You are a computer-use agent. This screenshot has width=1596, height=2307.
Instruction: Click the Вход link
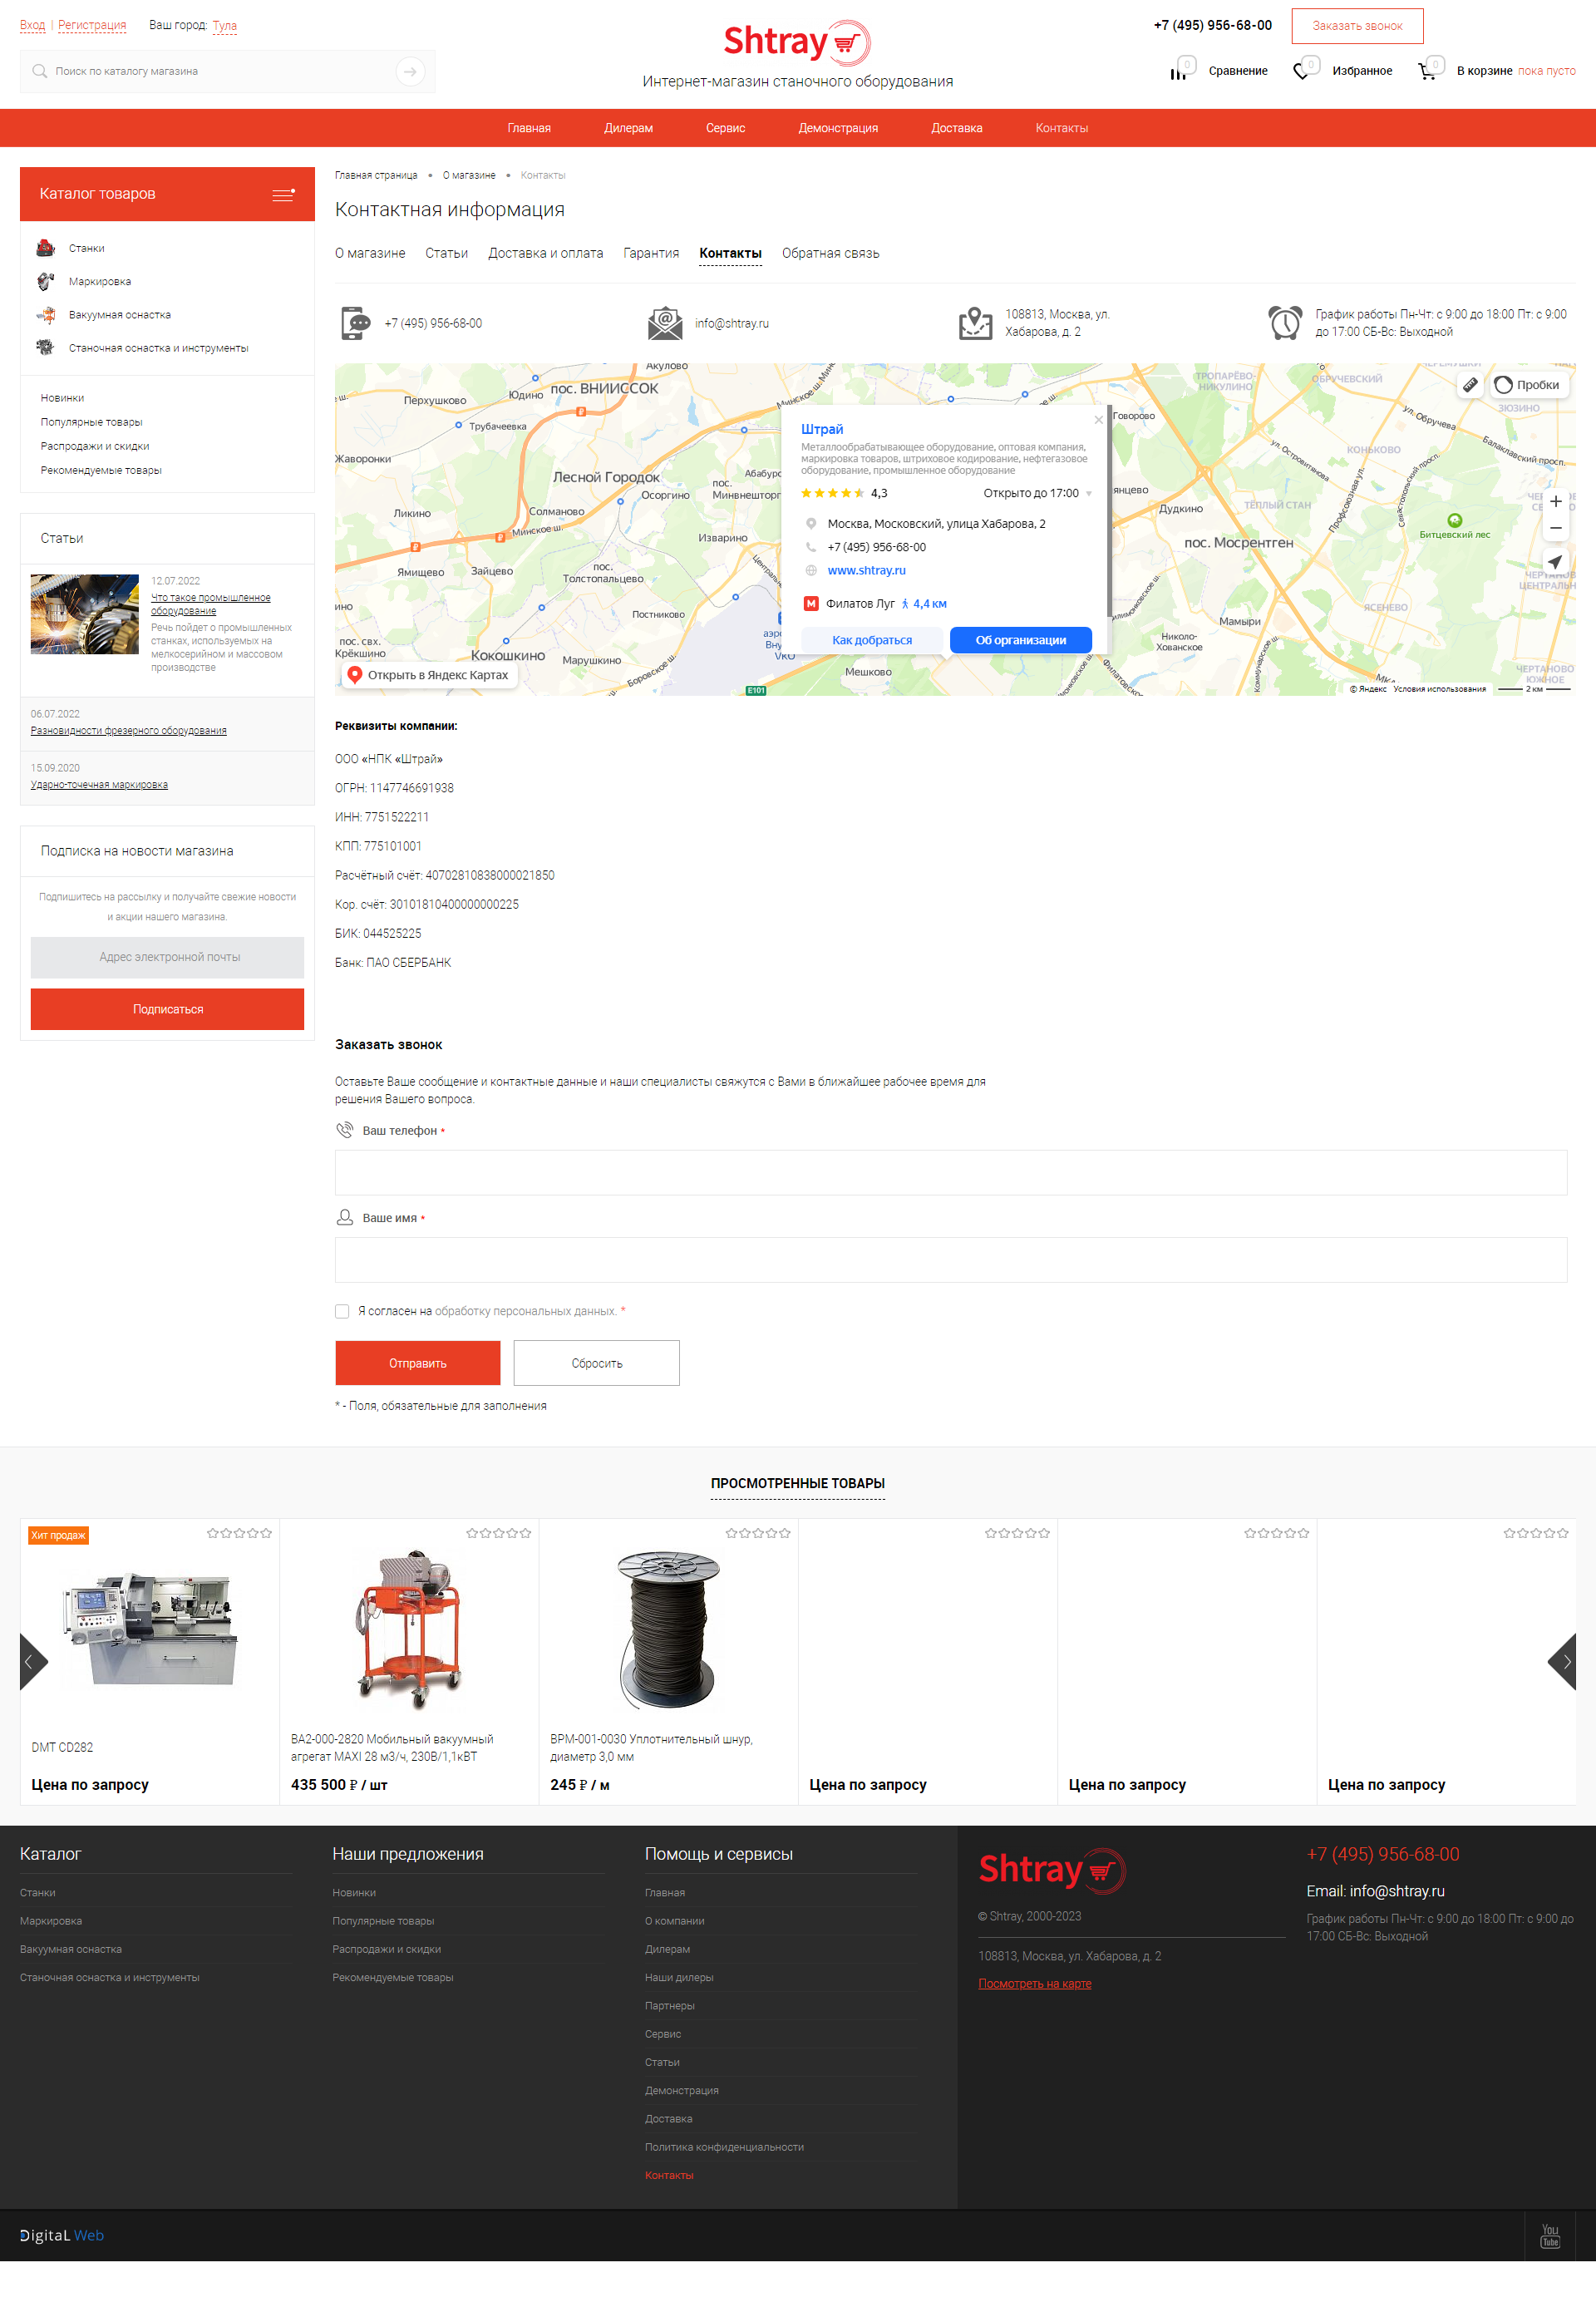[32, 25]
